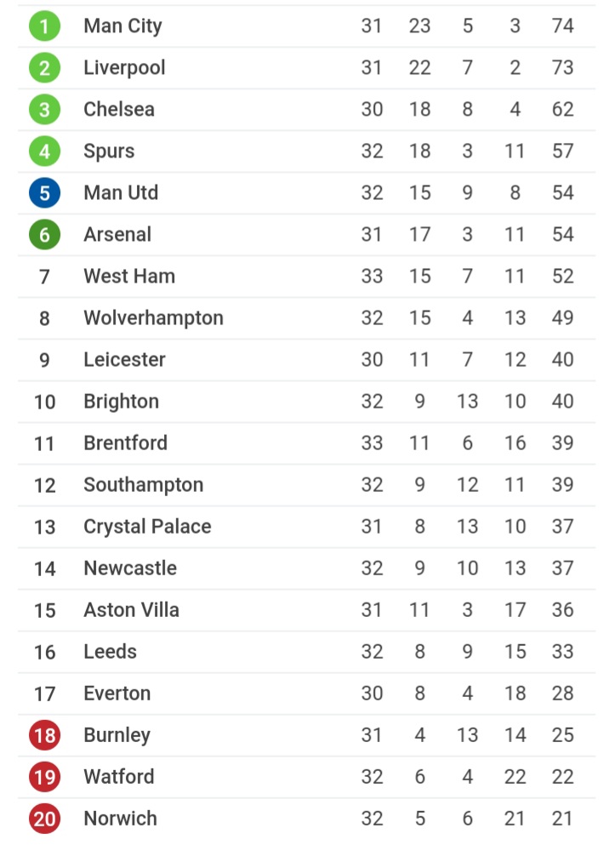This screenshot has height=845, width=609.
Task: Click the green position 4 badge
Action: point(45,151)
